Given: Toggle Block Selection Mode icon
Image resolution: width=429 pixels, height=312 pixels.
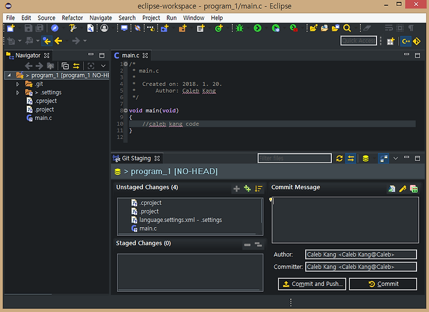Looking at the screenshot, I should point(400,28).
